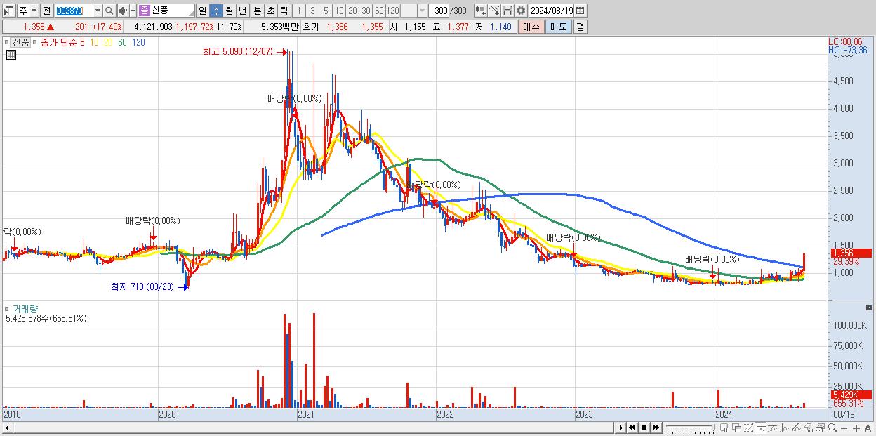876x436 pixels.
Task: Click the 평 button next to 매도
Action: (580, 27)
